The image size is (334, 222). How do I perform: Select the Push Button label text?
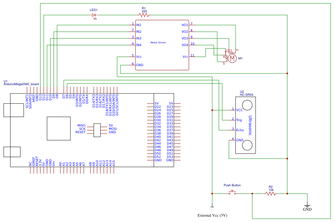click(x=232, y=185)
